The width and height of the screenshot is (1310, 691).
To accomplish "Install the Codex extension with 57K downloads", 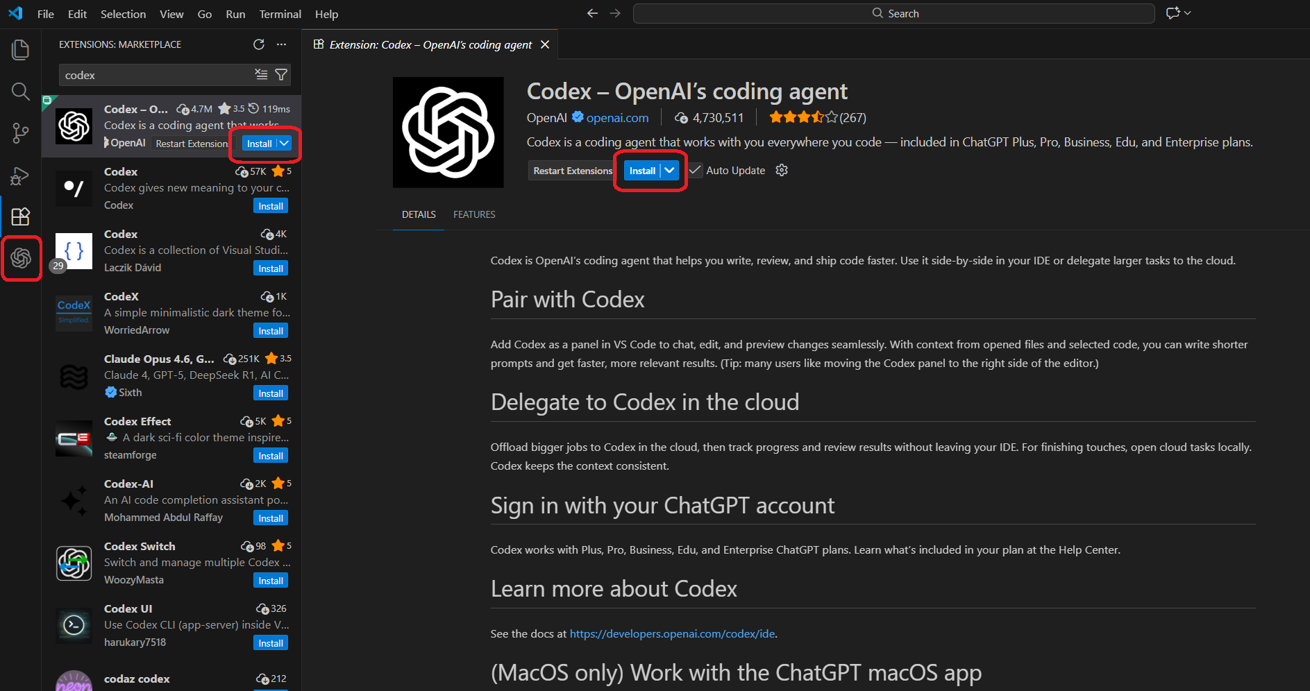I will coord(271,206).
